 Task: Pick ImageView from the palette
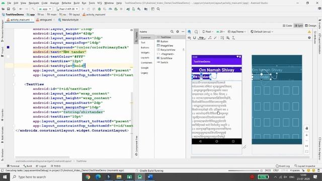[x=167, y=46]
